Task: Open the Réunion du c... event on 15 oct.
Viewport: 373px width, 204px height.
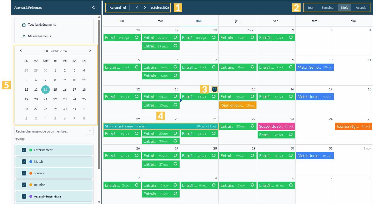Action: [238, 105]
